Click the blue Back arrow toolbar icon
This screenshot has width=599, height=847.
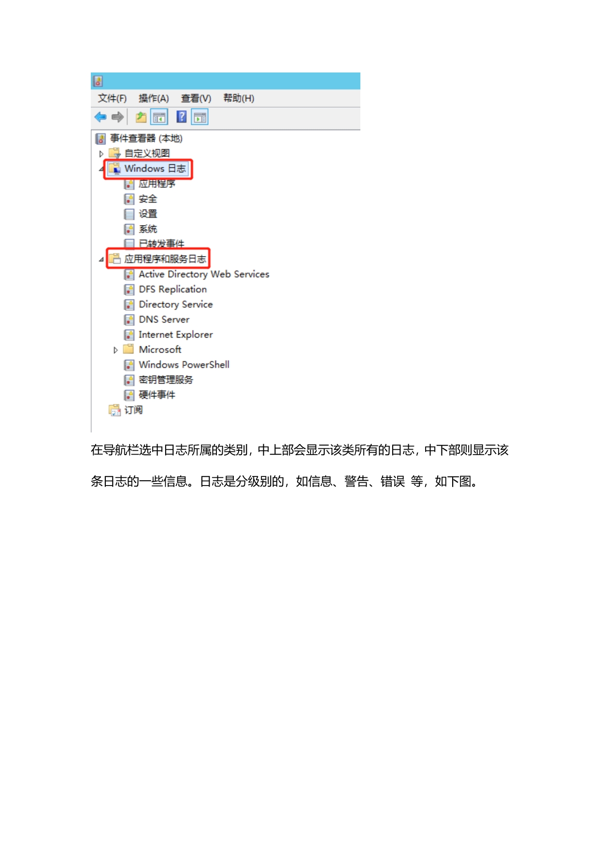click(100, 117)
